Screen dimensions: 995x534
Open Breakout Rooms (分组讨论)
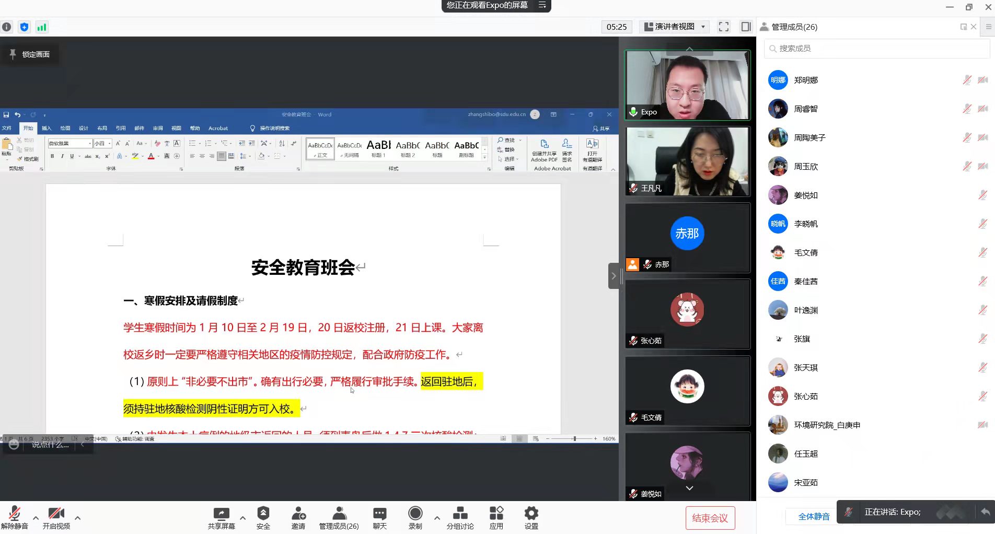coord(460,517)
